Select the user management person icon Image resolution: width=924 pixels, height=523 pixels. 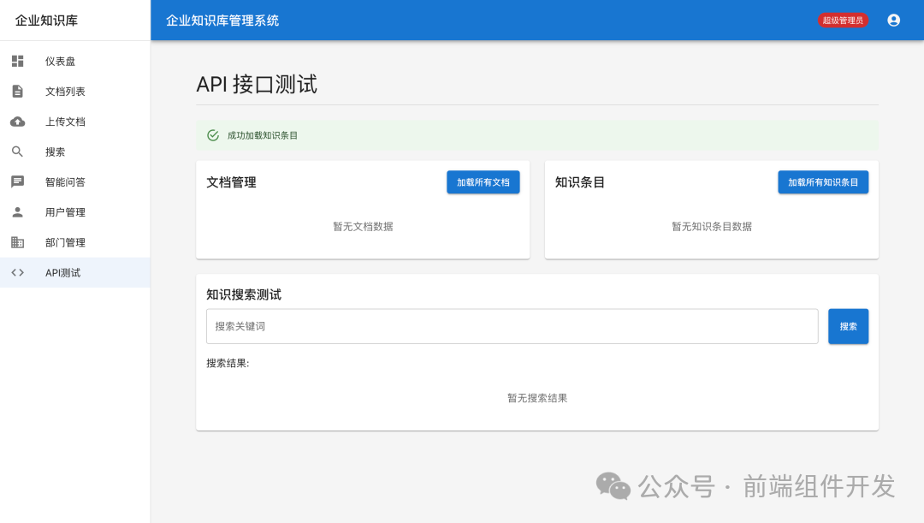(x=18, y=211)
